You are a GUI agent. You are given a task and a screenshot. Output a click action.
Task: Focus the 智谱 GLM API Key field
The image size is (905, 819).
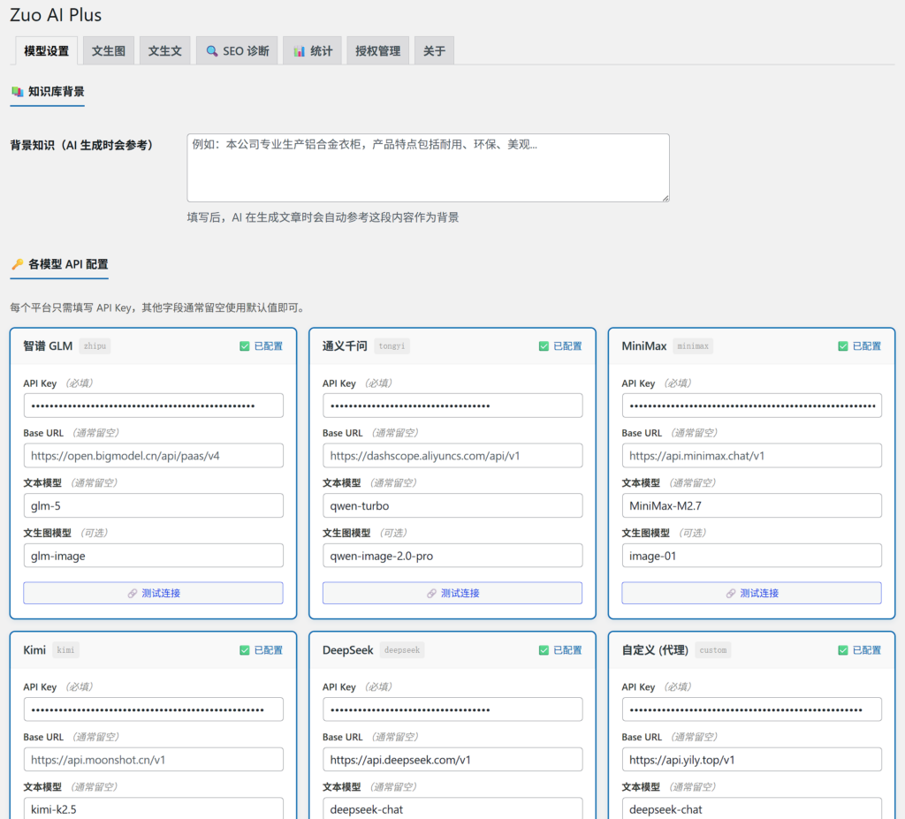pos(153,406)
